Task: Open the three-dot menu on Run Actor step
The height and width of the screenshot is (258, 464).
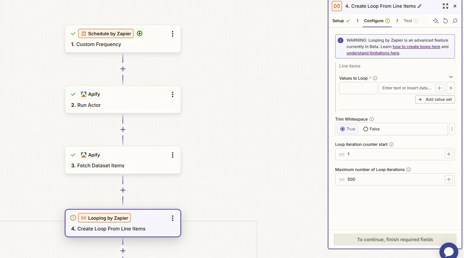Action: pyautogui.click(x=173, y=94)
